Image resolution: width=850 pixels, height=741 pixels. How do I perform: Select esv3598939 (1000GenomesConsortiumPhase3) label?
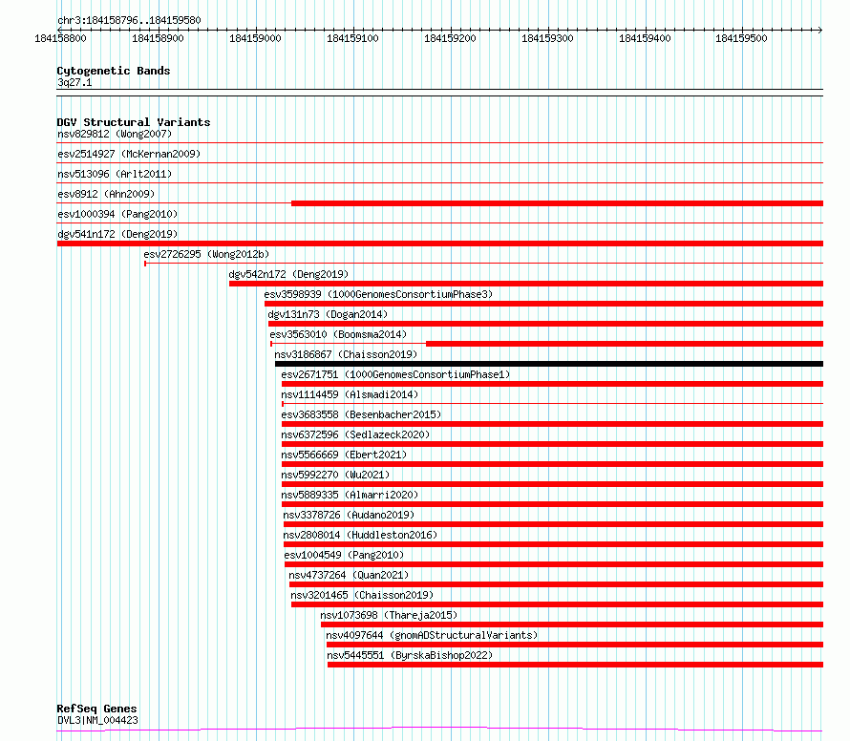[x=378, y=294]
